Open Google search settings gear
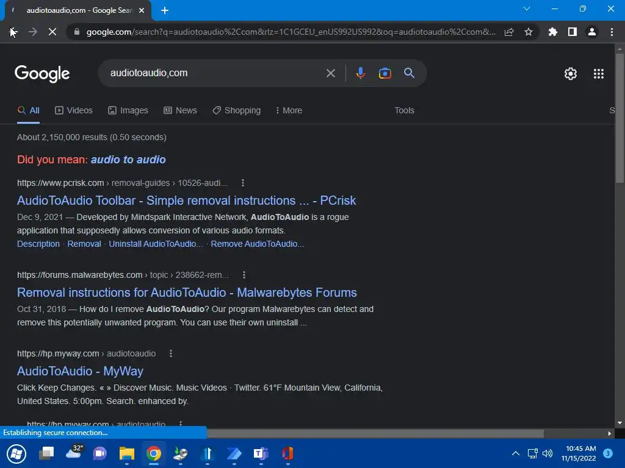This screenshot has height=468, width=625. (571, 74)
